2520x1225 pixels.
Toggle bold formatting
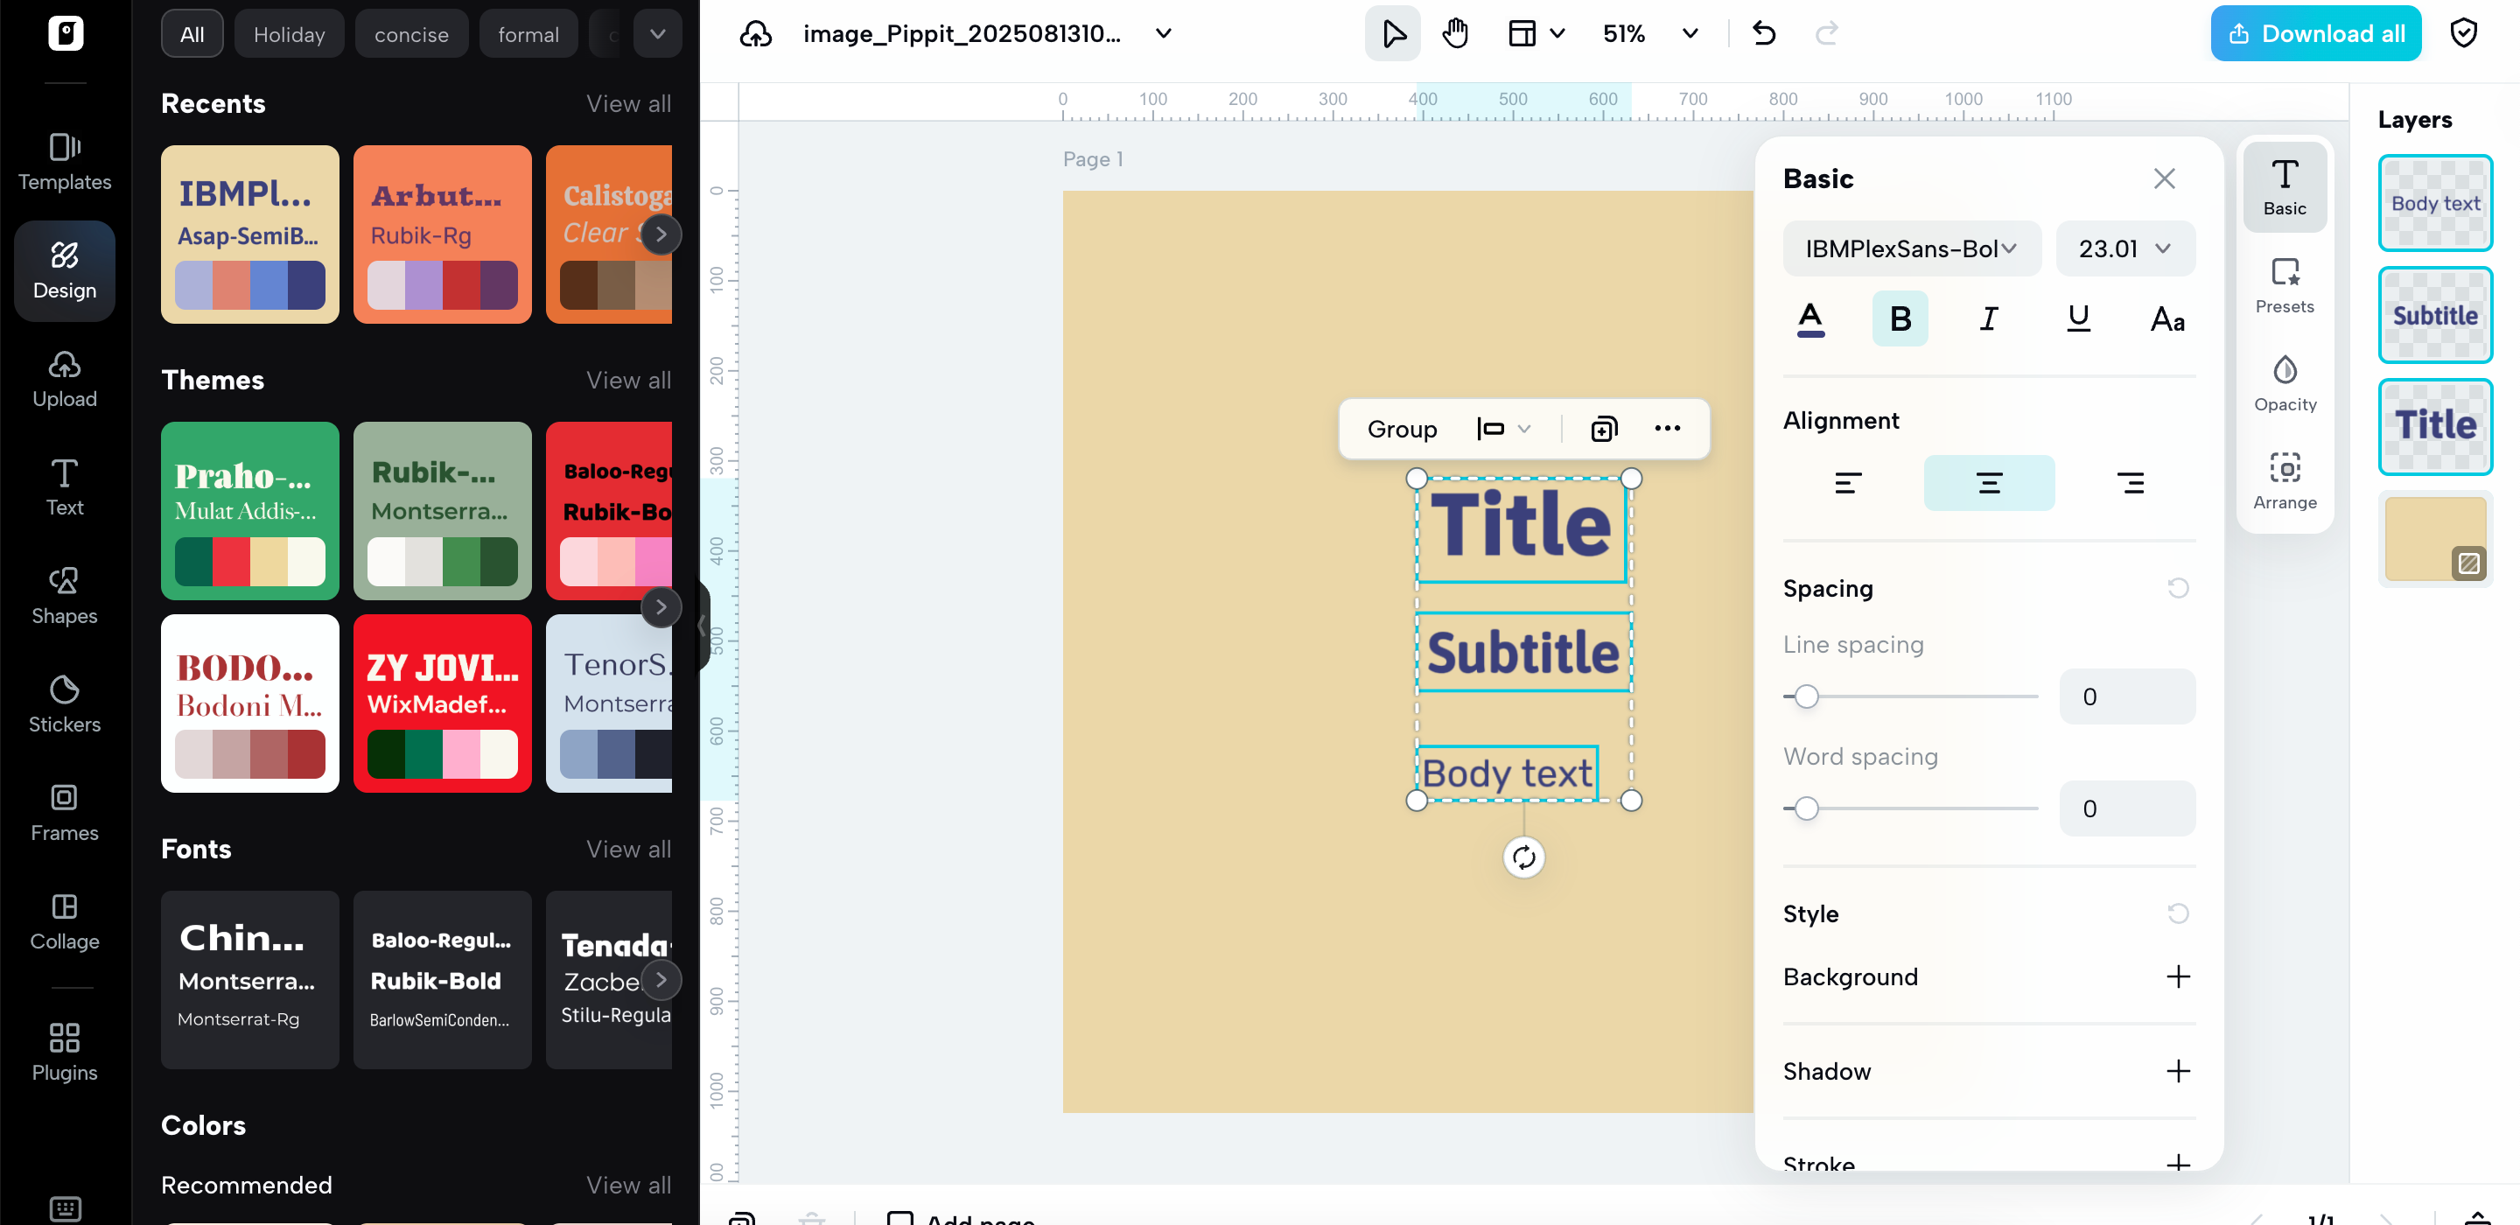coord(1900,318)
